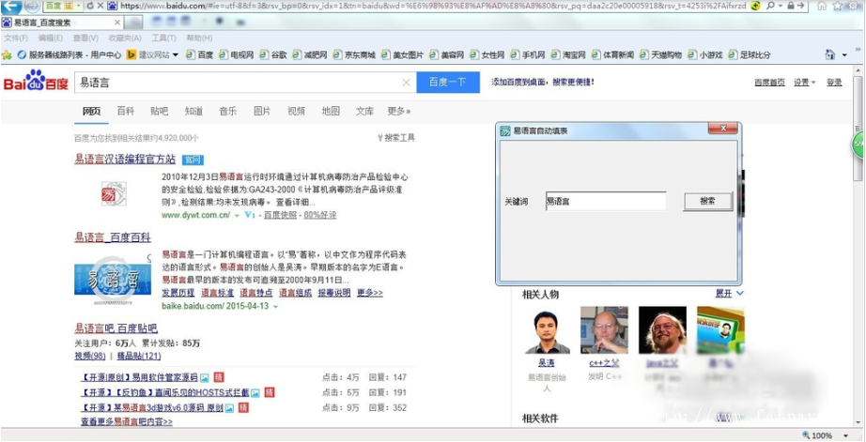Screen dimensions: 866x442
Task: Open the 更多» search category menu
Action: tap(398, 112)
